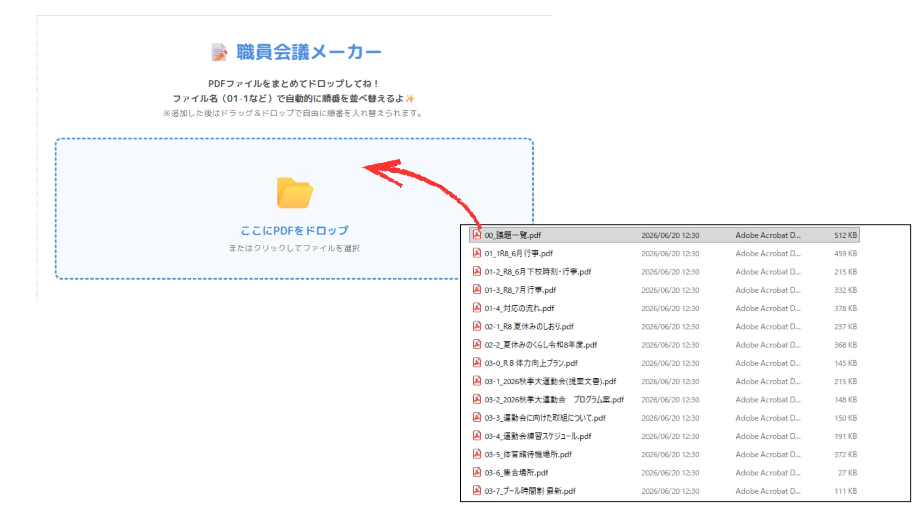The image size is (920, 513).
Task: Select file name 03-5_体育館待機場所.pdf
Action: 528,455
